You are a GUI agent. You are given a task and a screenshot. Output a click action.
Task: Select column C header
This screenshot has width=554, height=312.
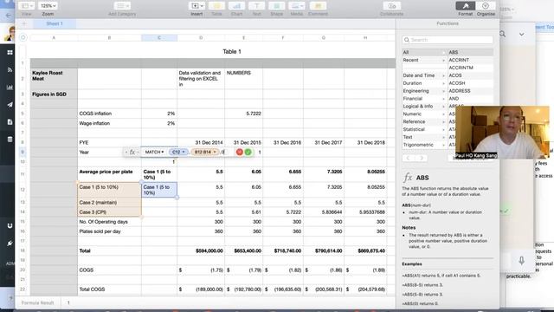(x=159, y=37)
